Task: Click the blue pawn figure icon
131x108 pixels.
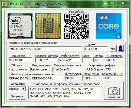Action: [121, 49]
